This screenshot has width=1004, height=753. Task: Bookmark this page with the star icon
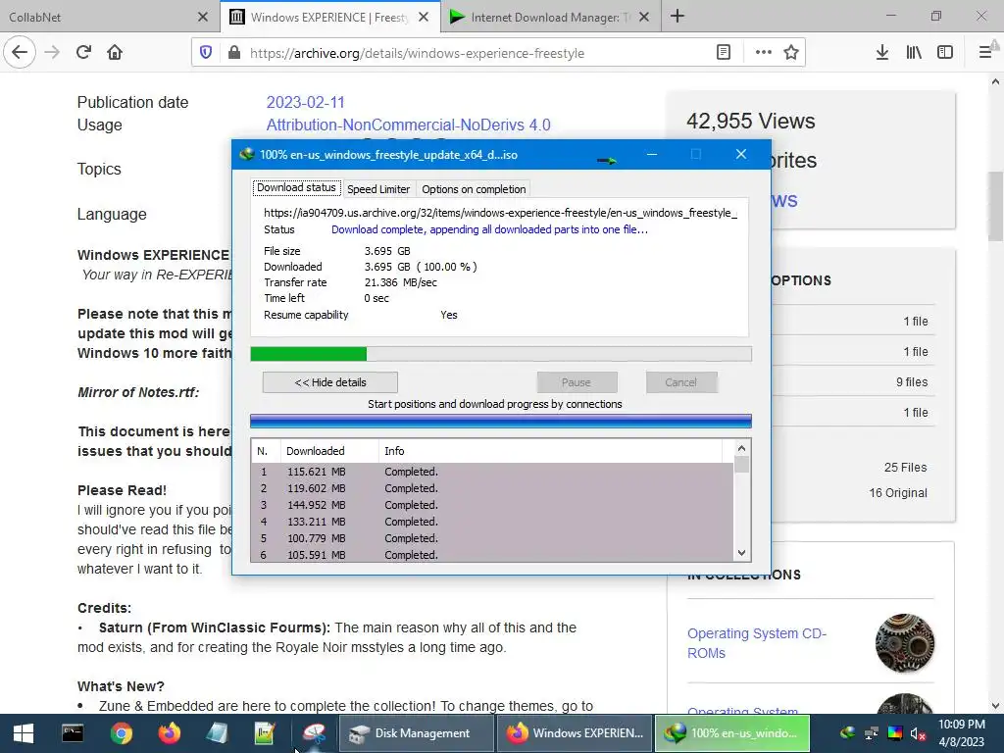click(x=791, y=53)
